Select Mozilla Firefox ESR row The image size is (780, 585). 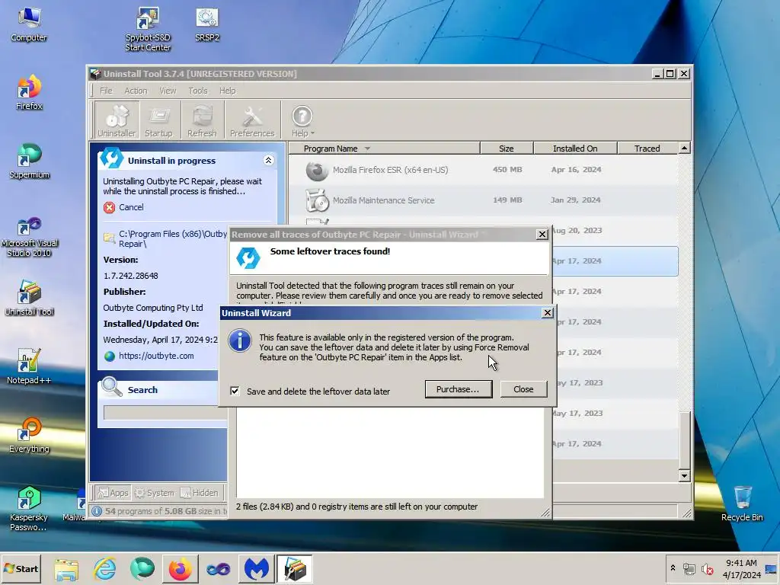(484, 170)
